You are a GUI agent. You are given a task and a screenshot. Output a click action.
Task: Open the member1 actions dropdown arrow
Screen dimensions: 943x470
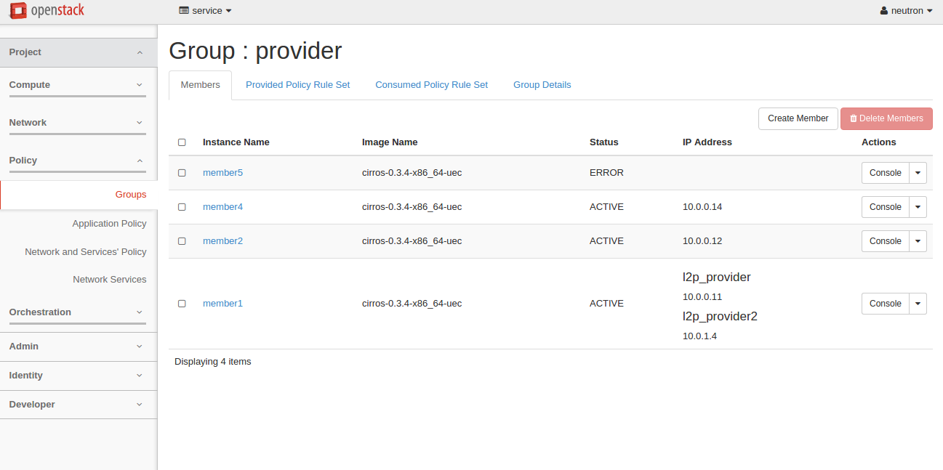[x=918, y=304]
